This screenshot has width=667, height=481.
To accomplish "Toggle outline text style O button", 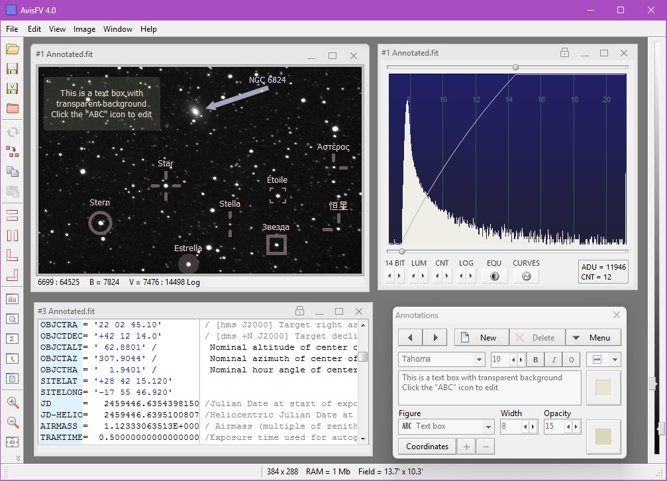I will pos(571,359).
